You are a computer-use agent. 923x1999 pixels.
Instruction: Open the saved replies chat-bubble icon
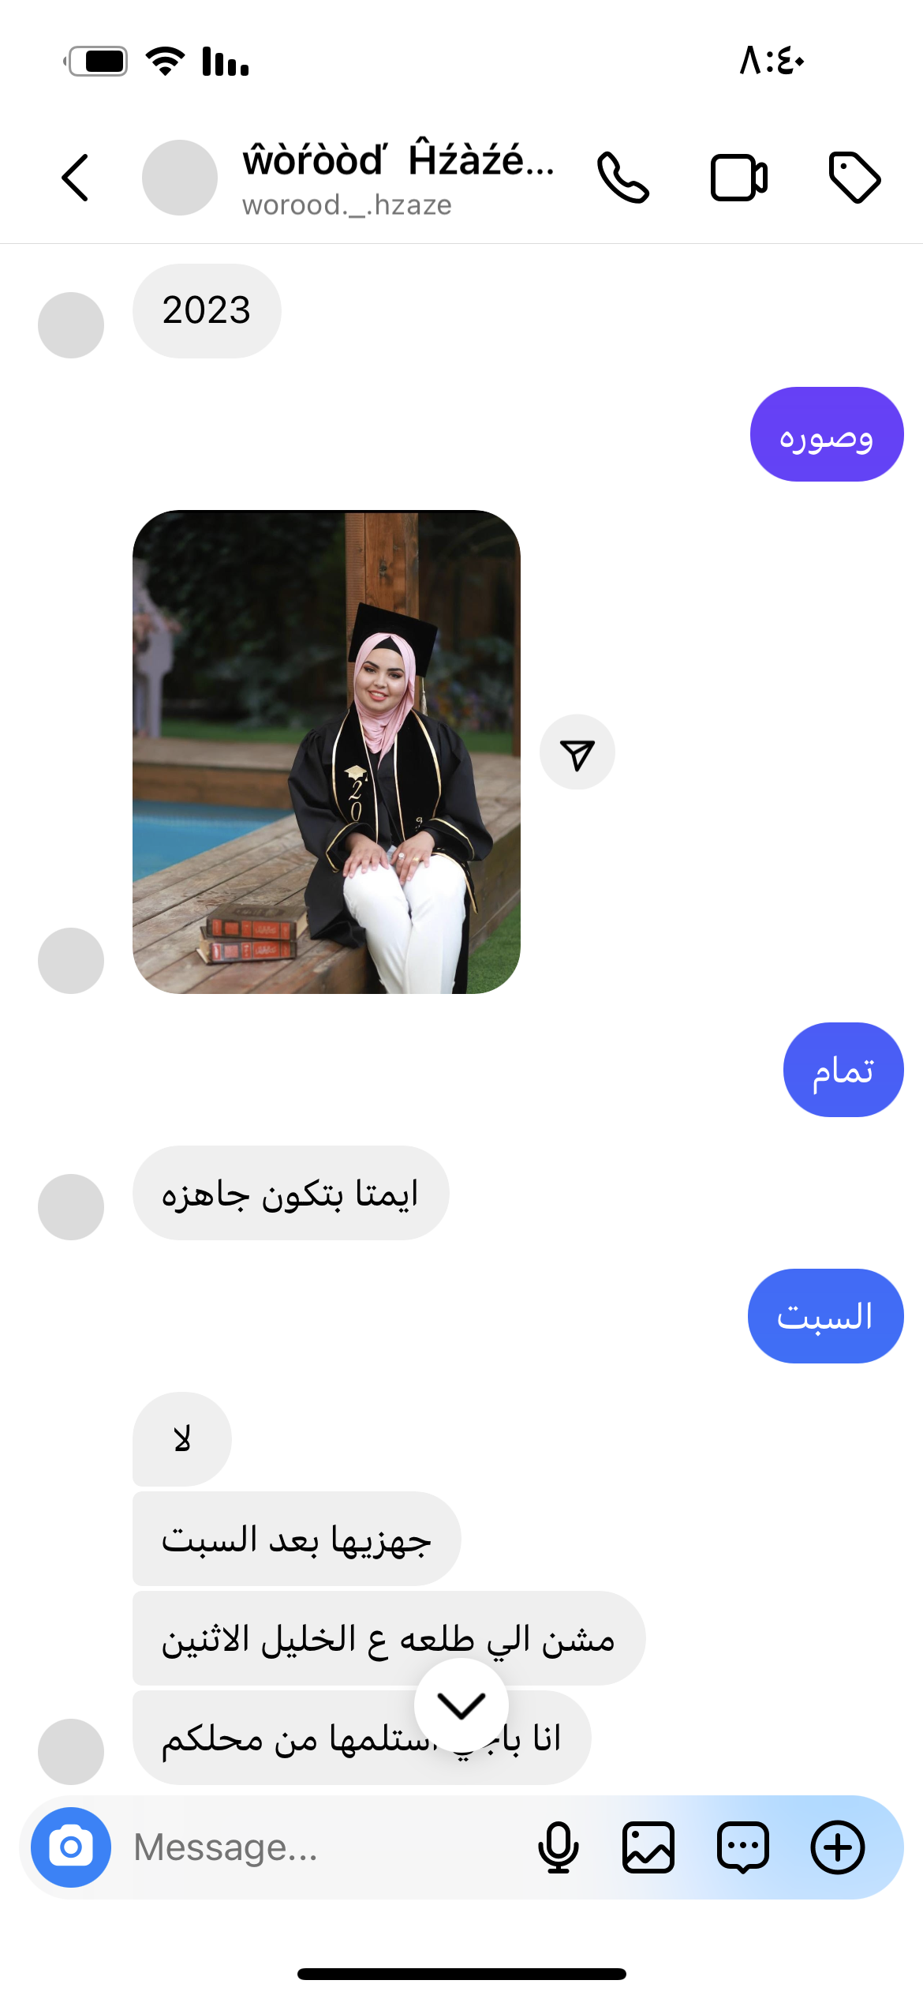tap(743, 1847)
